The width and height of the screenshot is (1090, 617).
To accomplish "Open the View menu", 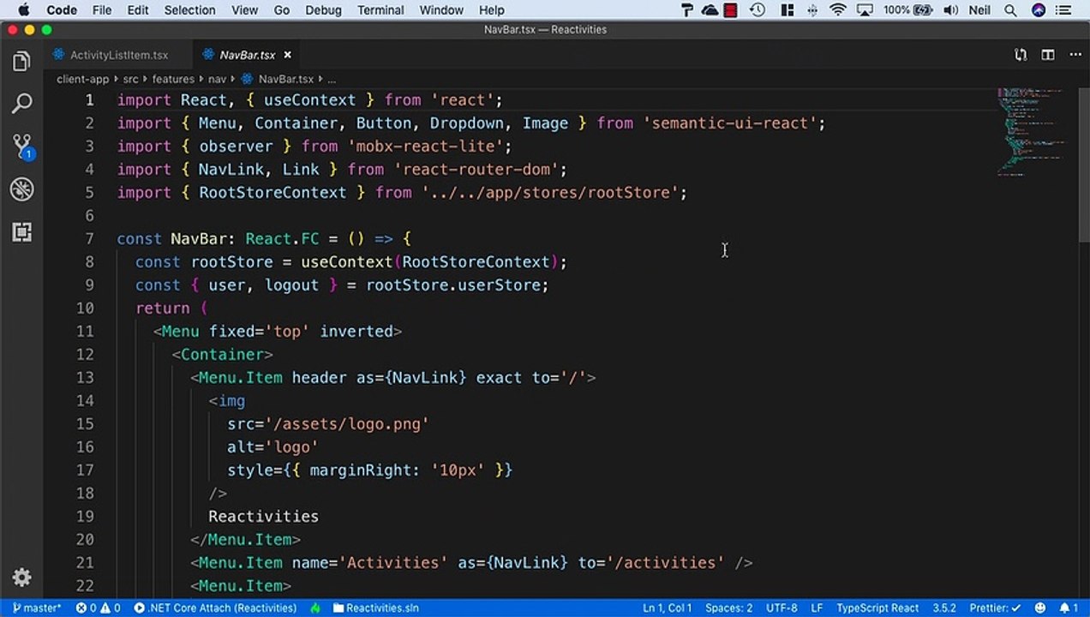I will click(x=244, y=10).
